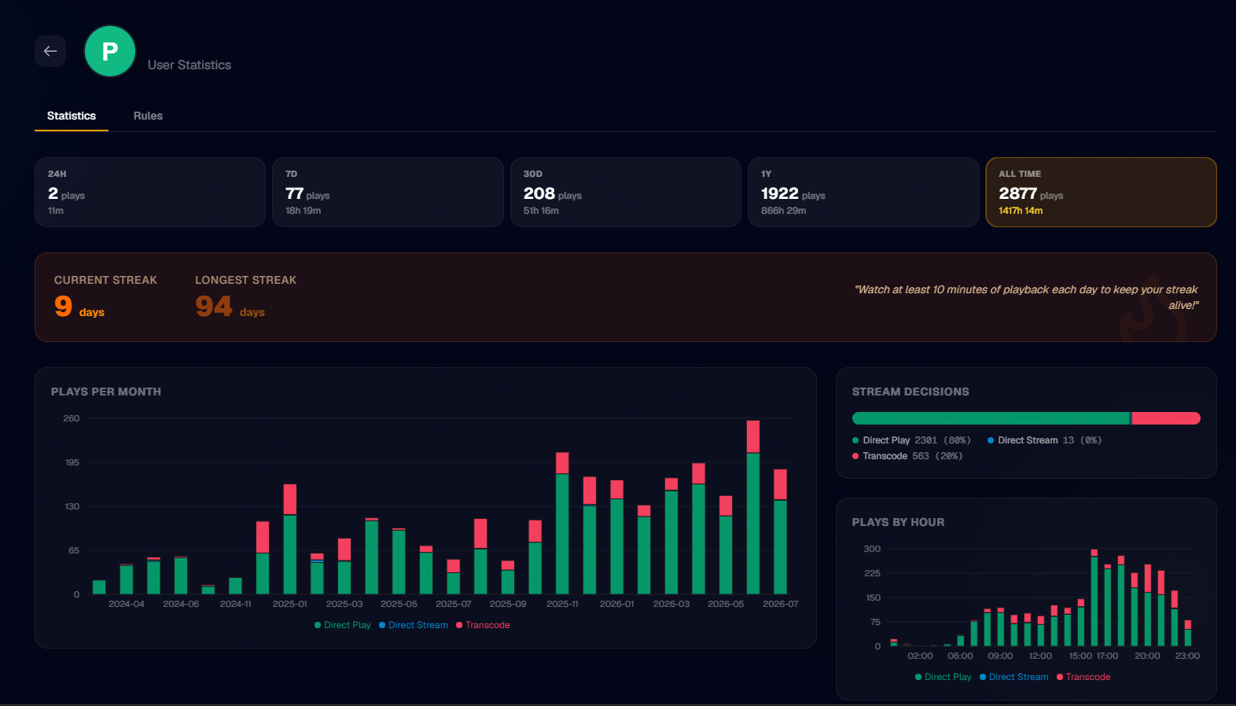Click the 'User Statistics' heading text
This screenshot has width=1236, height=706.
189,65
